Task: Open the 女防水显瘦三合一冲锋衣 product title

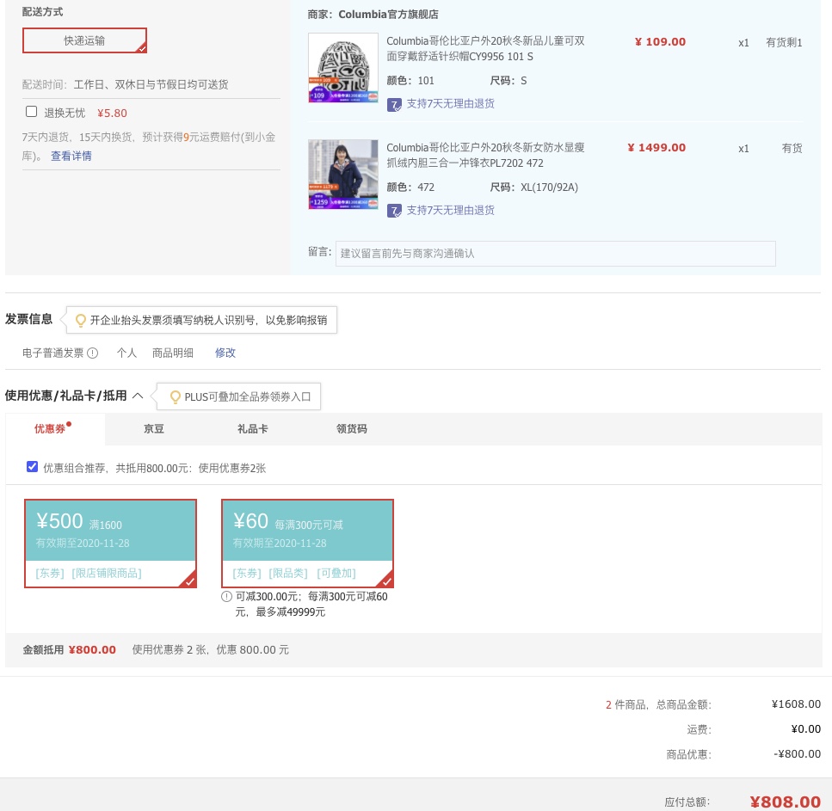Action: pos(485,155)
